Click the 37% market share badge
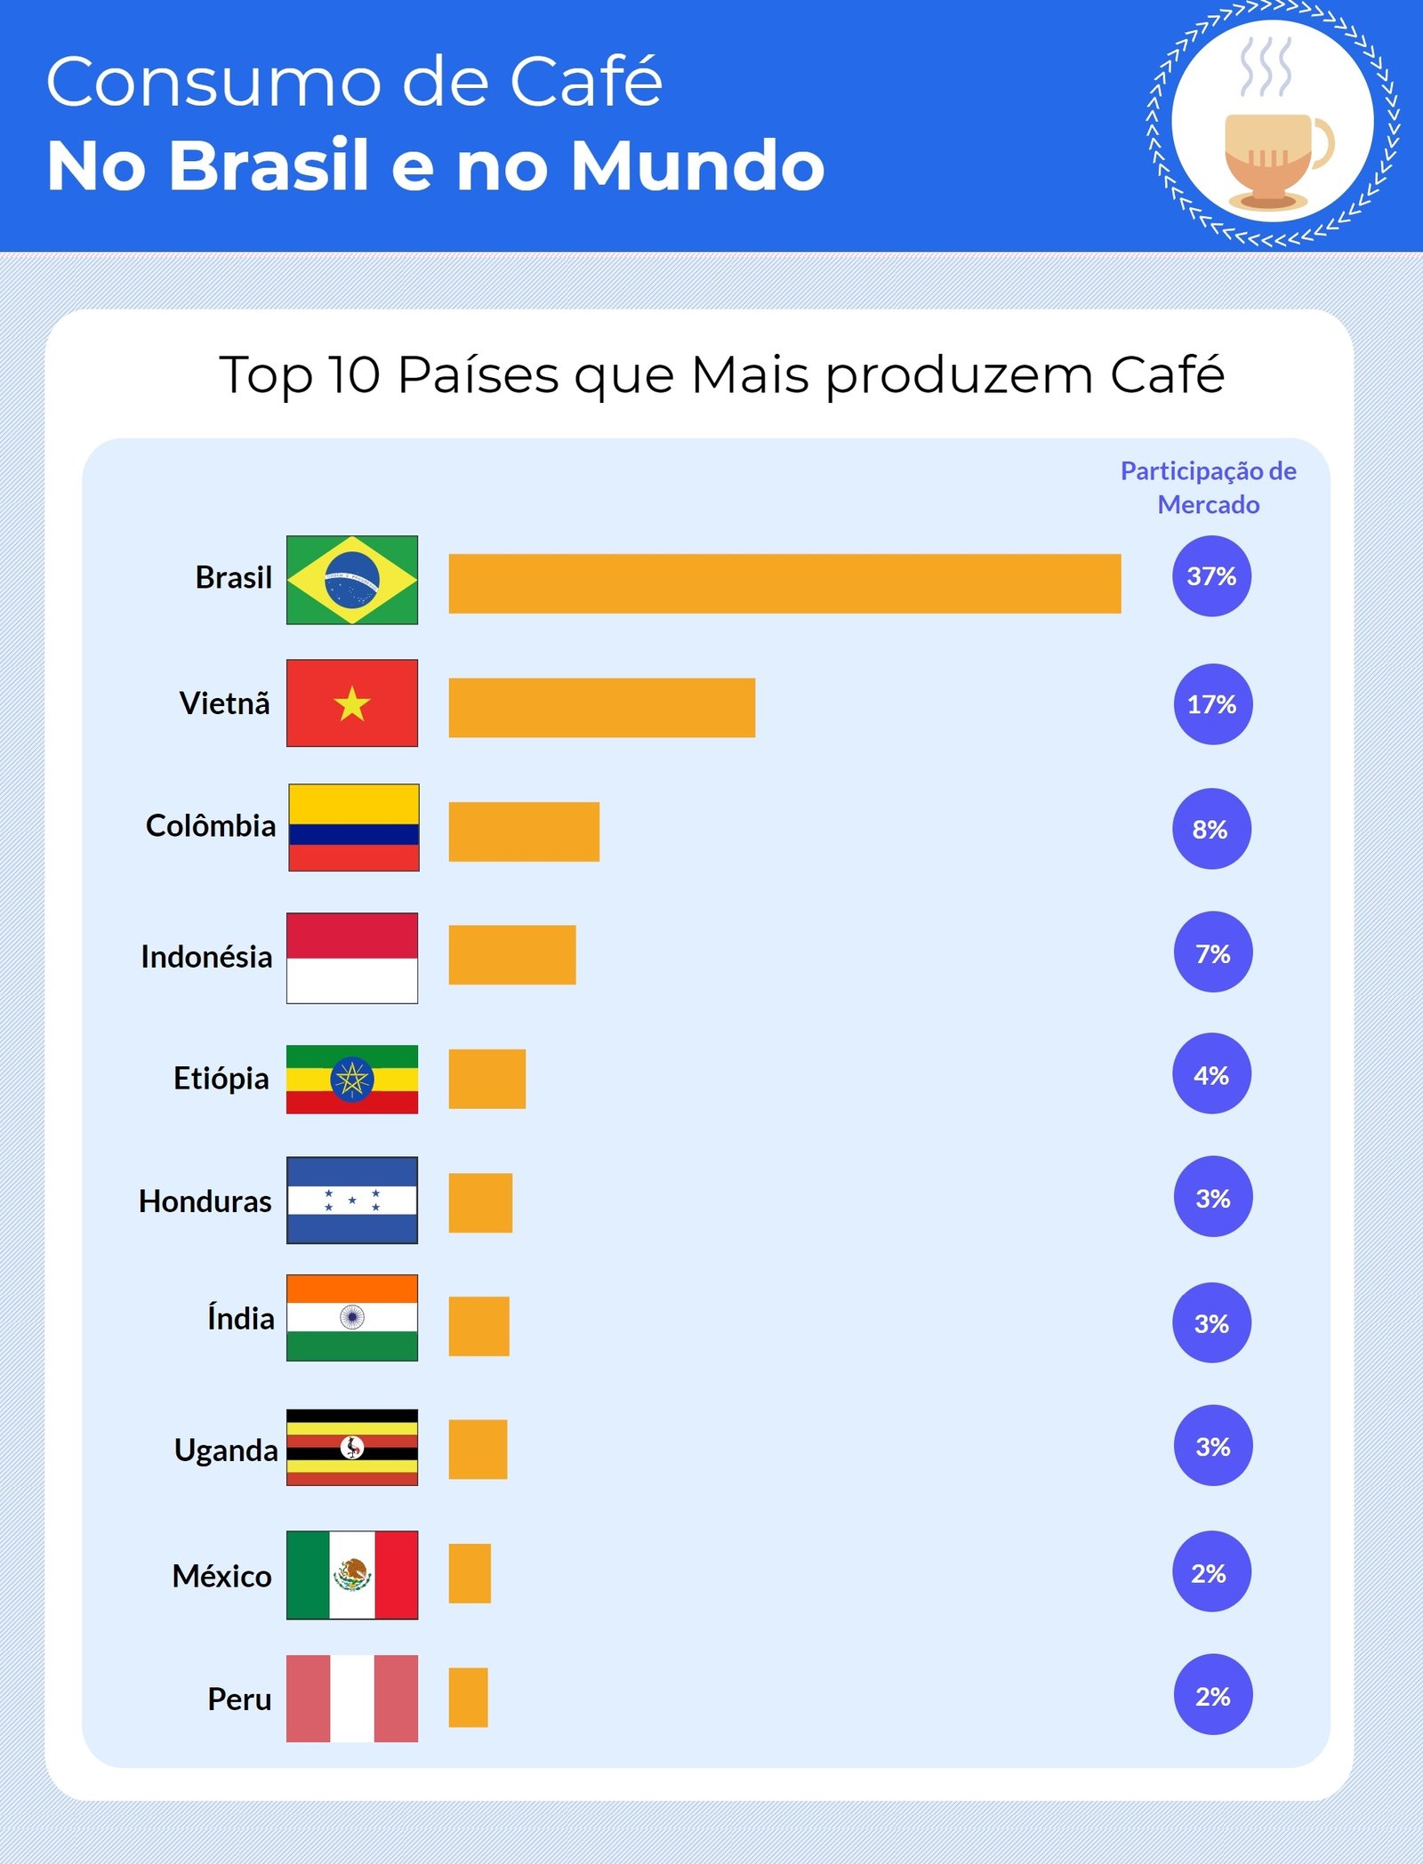Screen dimensions: 1423x1864 [x=1211, y=576]
